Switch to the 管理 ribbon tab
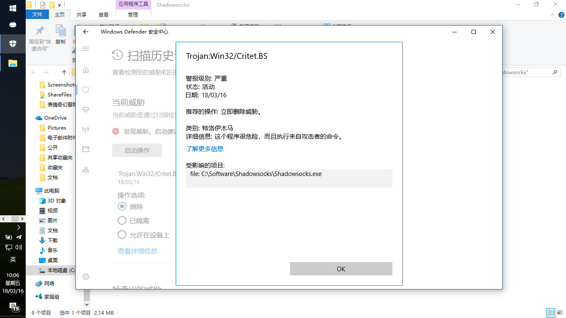 (133, 14)
